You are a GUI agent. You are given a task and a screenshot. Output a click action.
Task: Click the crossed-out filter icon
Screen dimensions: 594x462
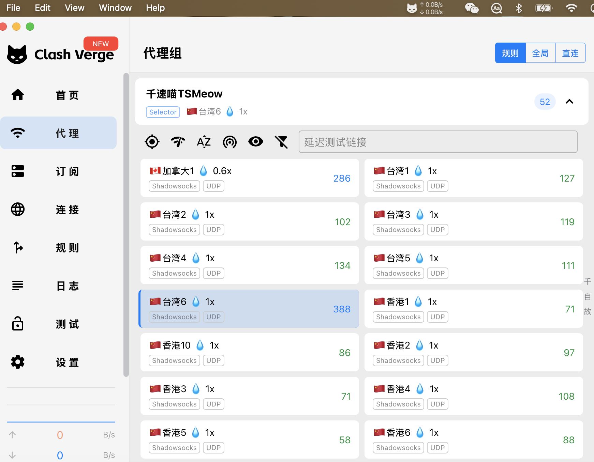[x=282, y=142]
